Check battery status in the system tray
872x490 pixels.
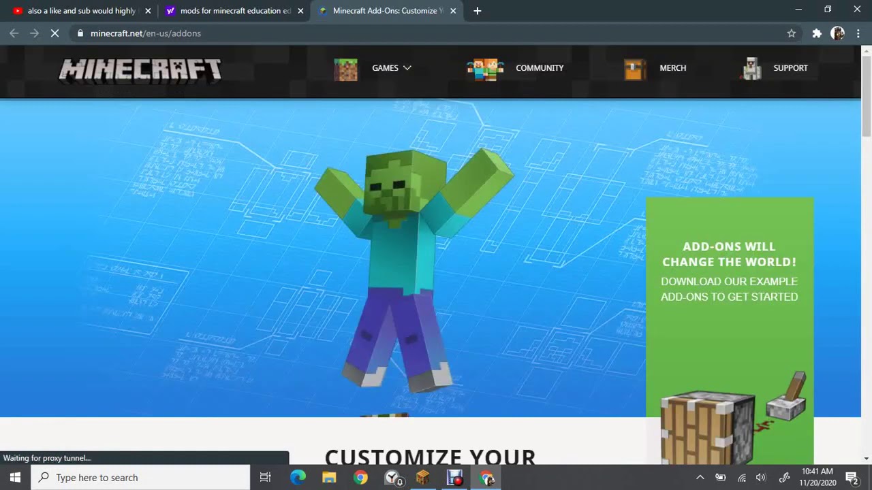721,478
